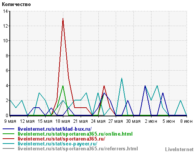Click the LiveInternet watermark text
Screen dimensions: 196x153
[x=179, y=150]
